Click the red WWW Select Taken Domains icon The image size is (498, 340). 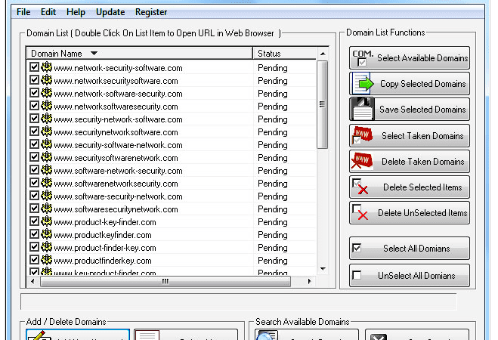(x=362, y=135)
